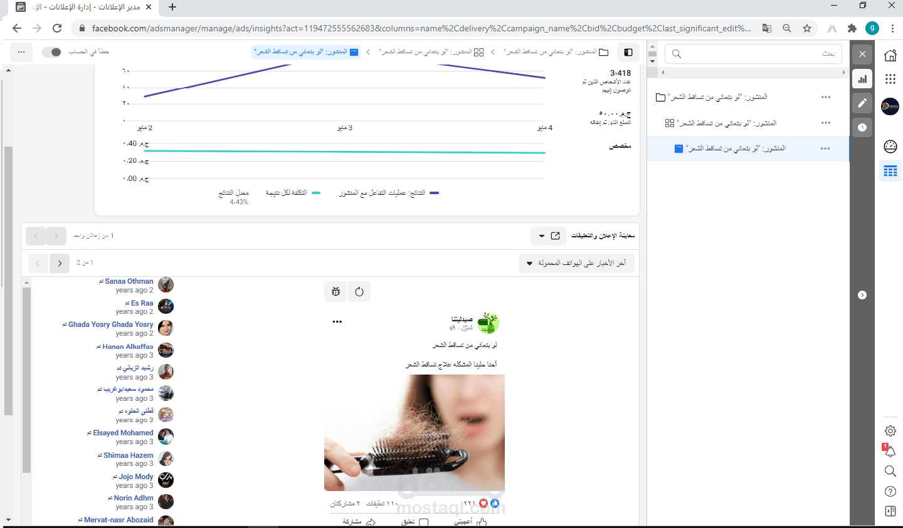
Task: Open the help question mark icon
Action: (x=890, y=491)
